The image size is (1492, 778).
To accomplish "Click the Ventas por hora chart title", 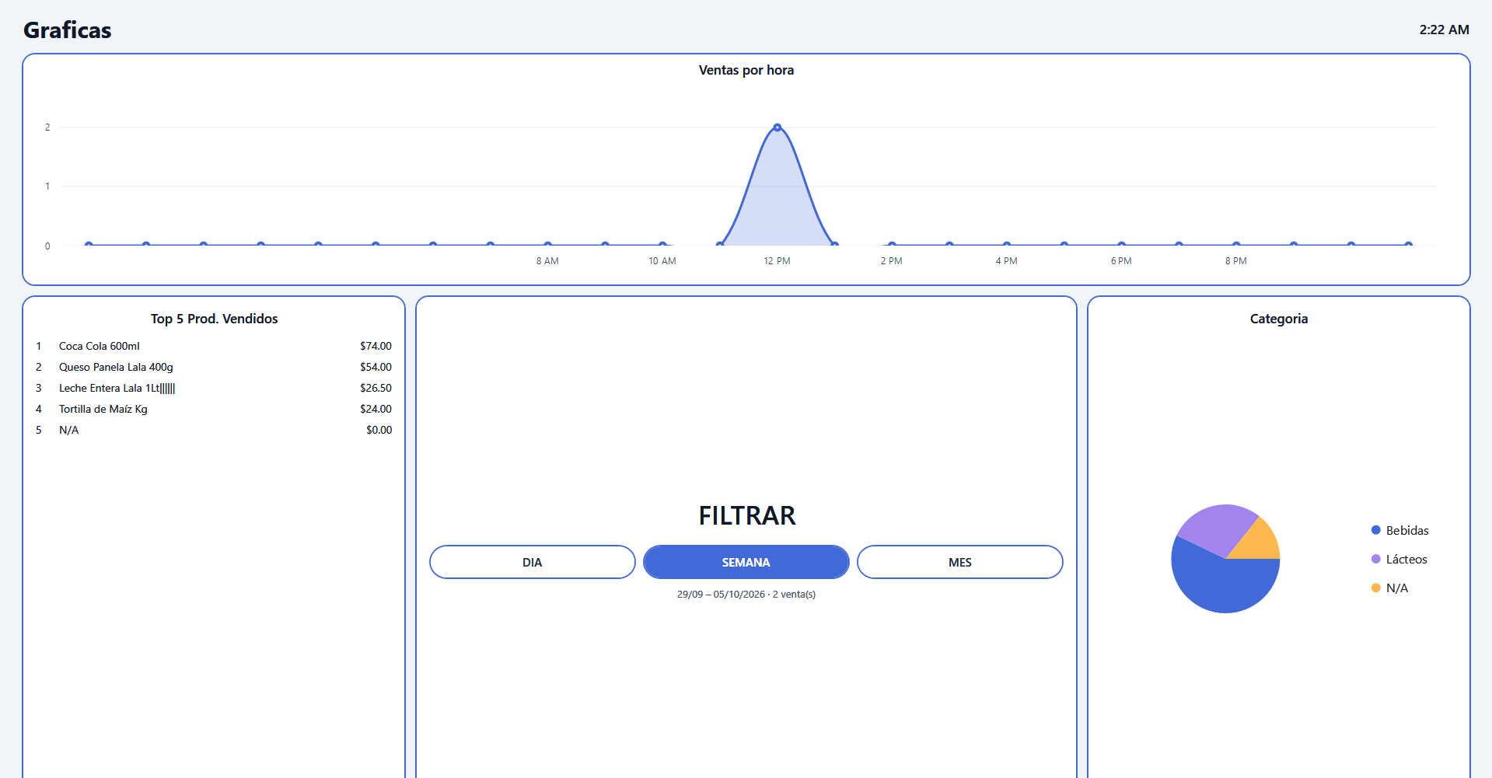I will click(746, 70).
